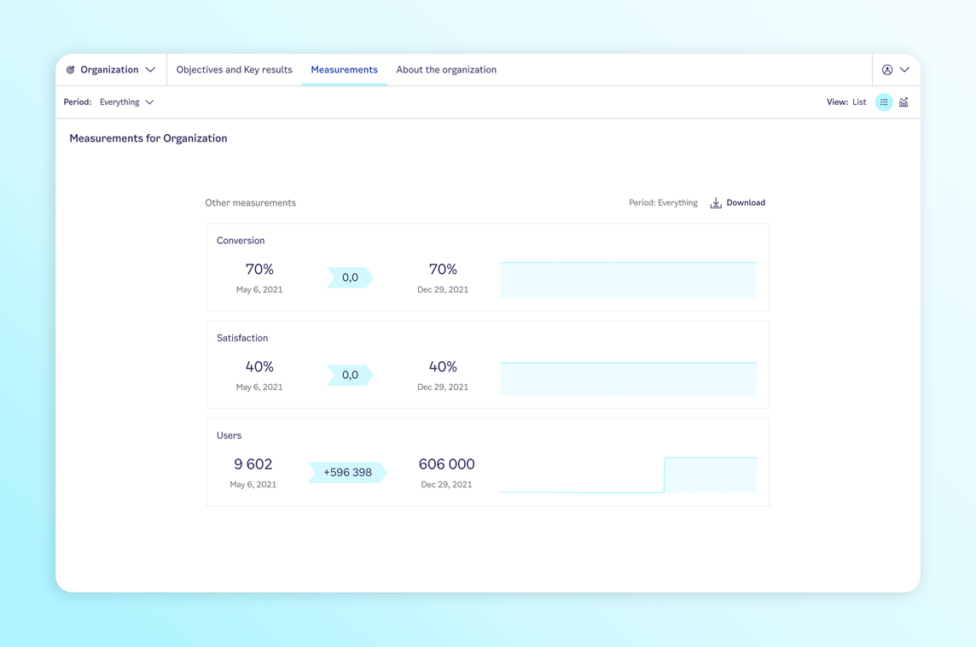Open the Period Everything dropdown
Image resolution: width=976 pixels, height=647 pixels.
126,102
